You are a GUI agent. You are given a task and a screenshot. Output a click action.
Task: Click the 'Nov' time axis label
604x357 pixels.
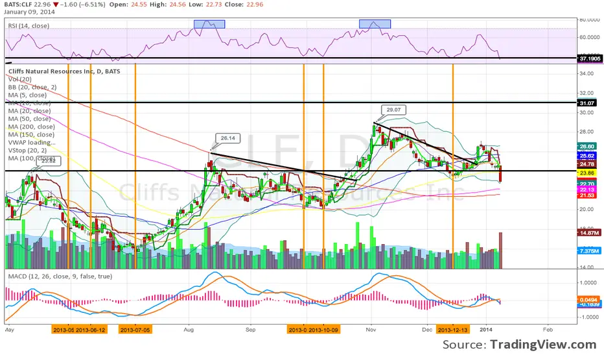(x=371, y=330)
